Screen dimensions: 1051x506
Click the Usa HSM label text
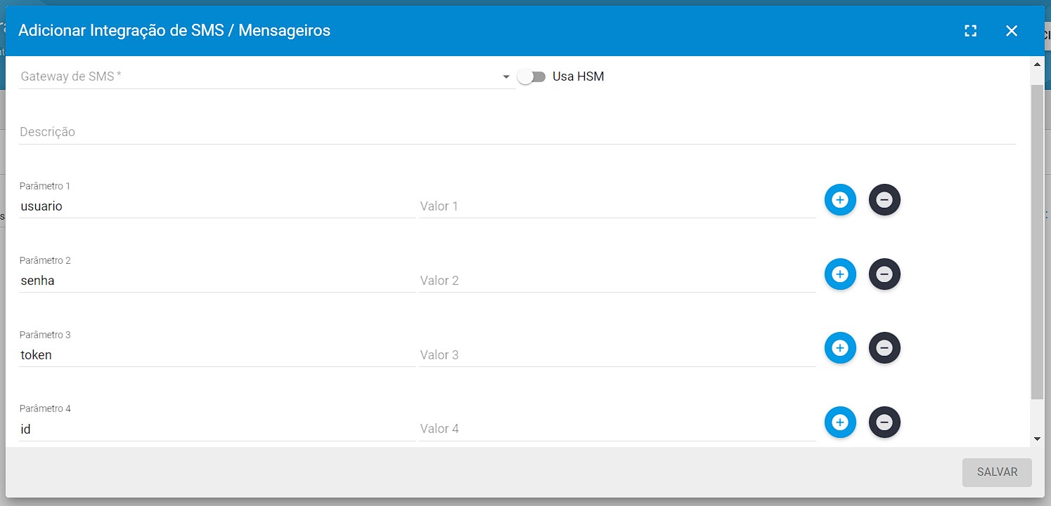pyautogui.click(x=578, y=76)
